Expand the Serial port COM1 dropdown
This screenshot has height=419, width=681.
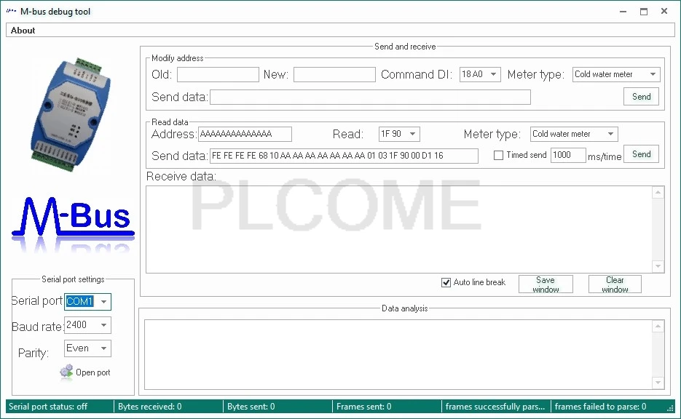pos(104,302)
